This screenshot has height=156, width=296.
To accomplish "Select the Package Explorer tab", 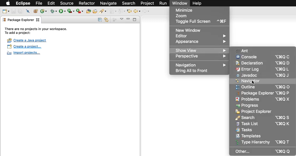I will coord(21,20).
